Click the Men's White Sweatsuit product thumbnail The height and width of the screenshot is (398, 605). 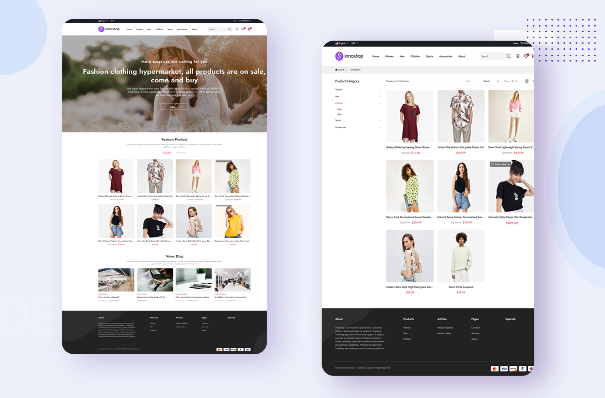tap(461, 256)
